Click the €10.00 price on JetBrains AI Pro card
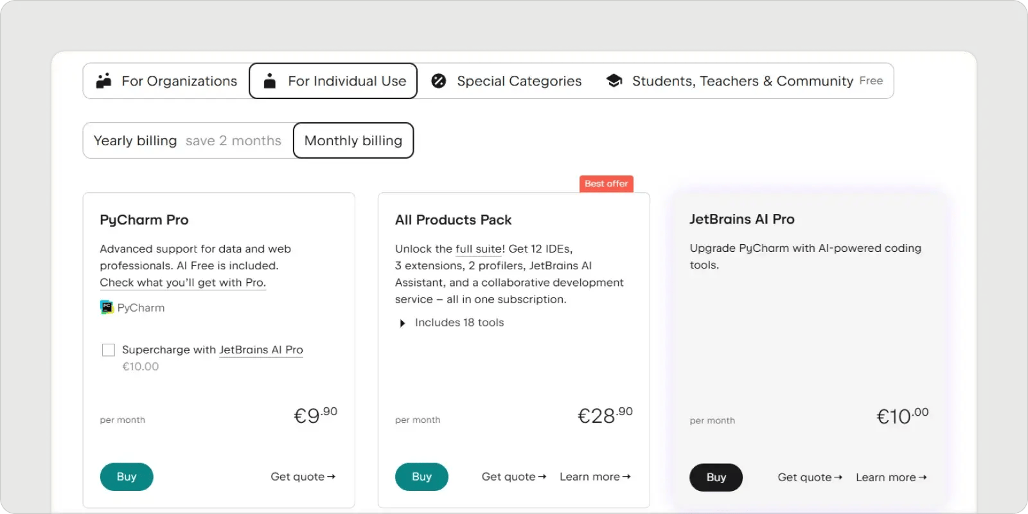1028x514 pixels. (903, 416)
